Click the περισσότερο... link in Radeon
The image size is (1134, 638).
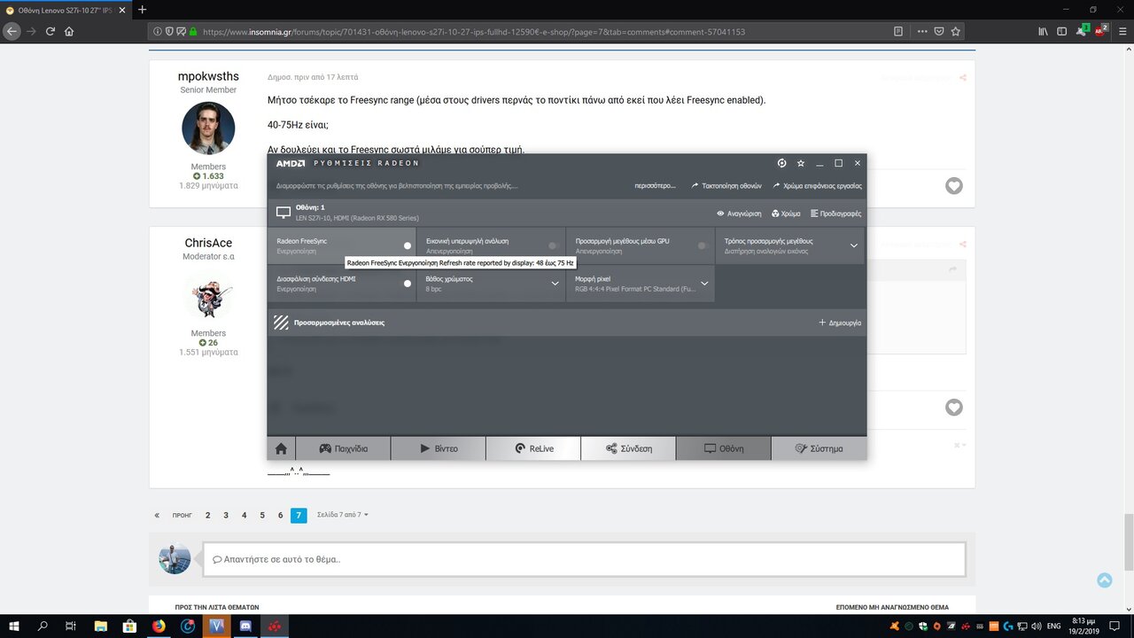pyautogui.click(x=655, y=186)
